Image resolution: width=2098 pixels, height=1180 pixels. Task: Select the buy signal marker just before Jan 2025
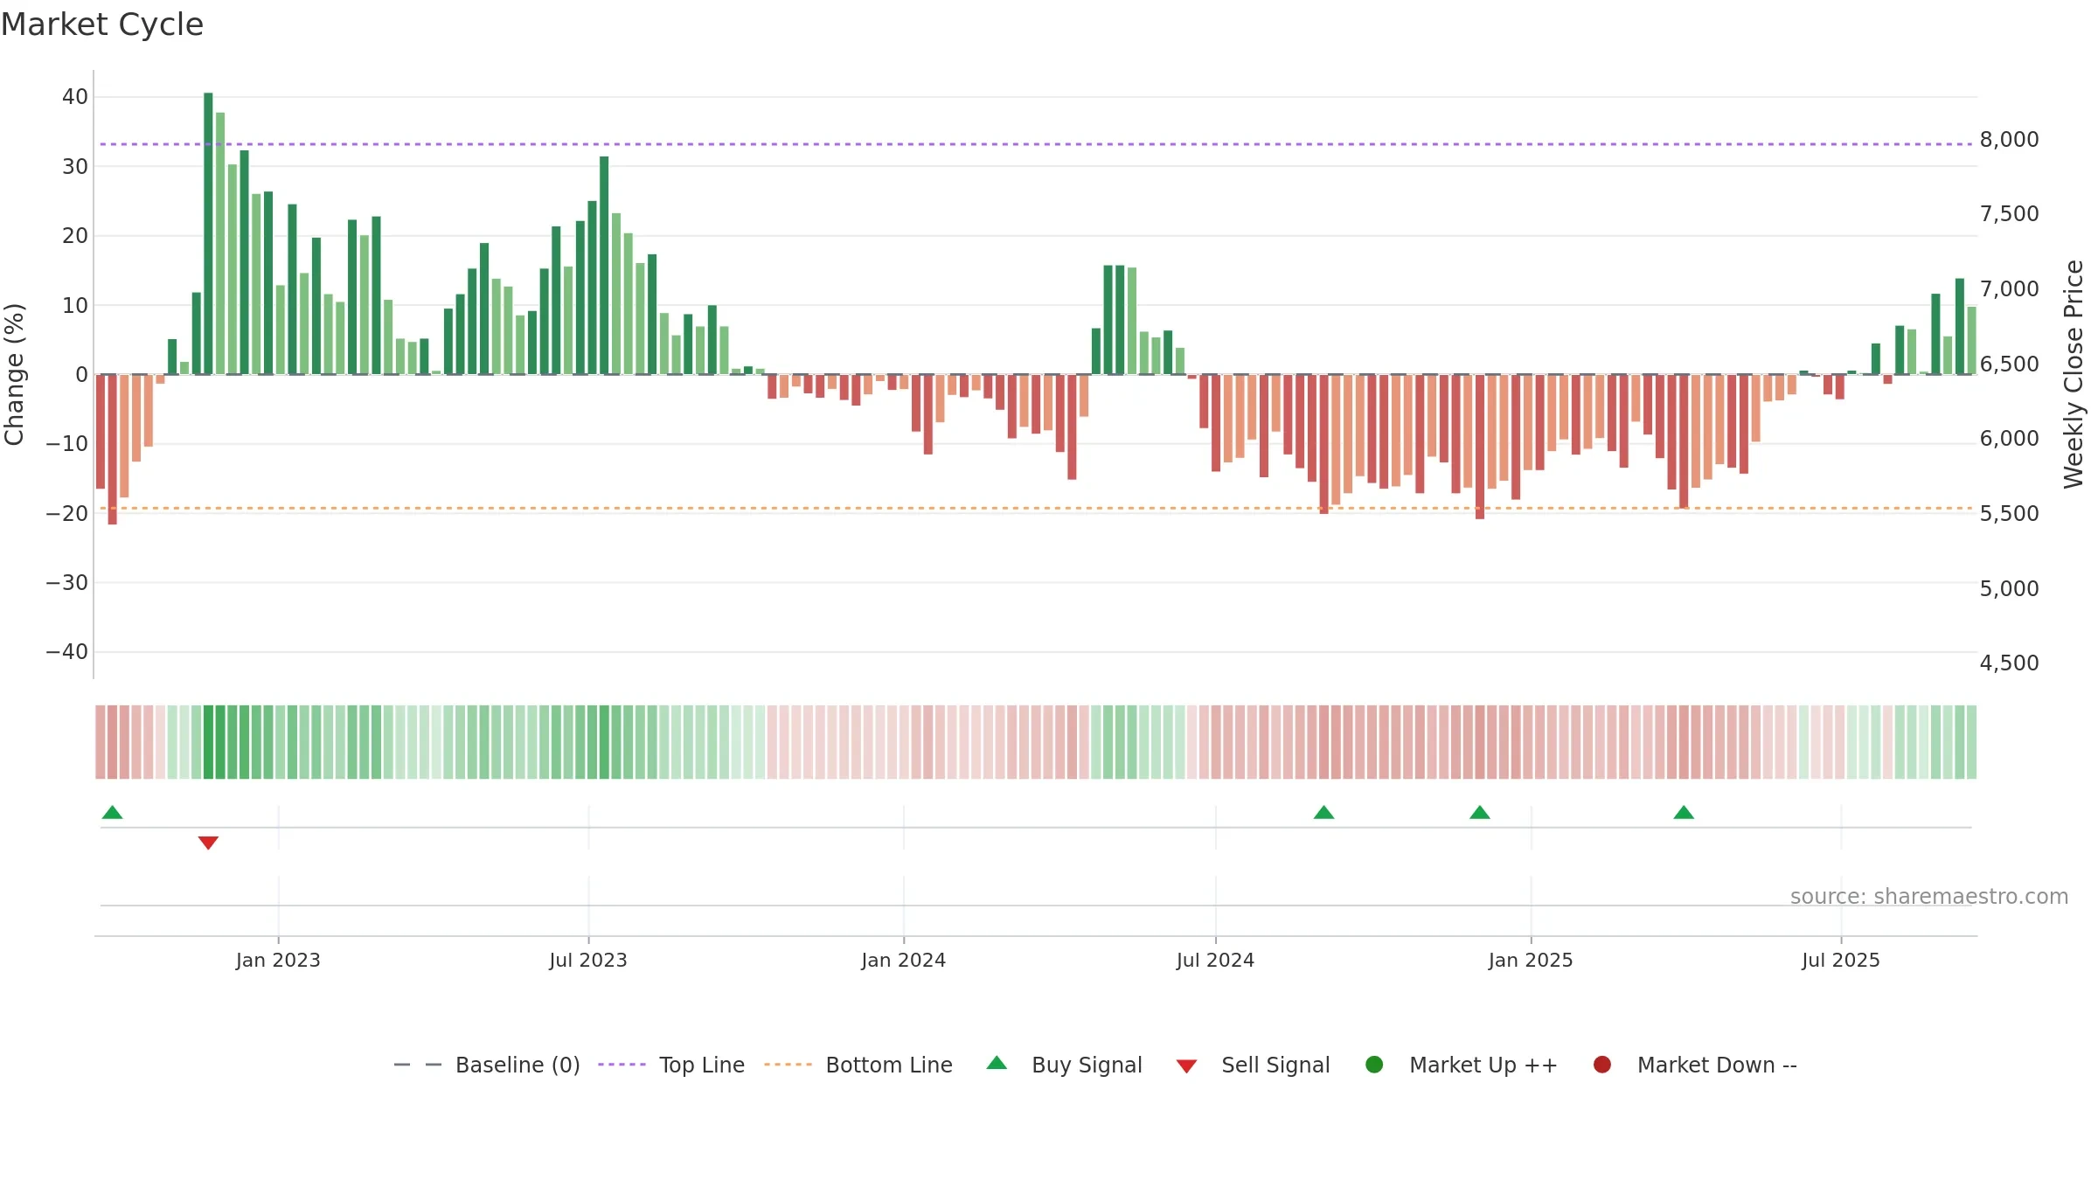(x=1480, y=812)
